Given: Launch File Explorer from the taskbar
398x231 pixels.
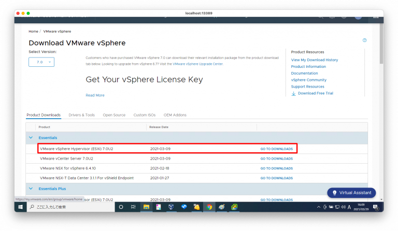Looking at the screenshot, I should click(147, 207).
